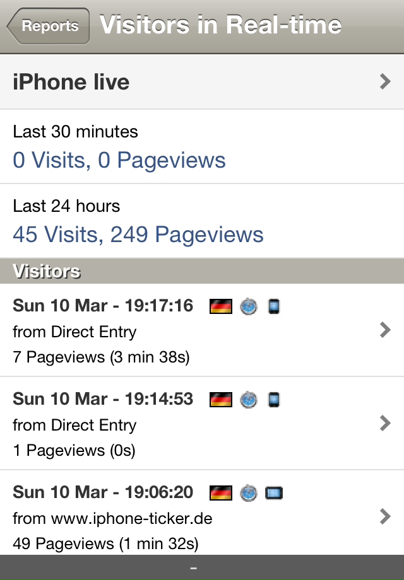The image size is (404, 580).
Task: Open details chevron for 19:14:53 visitor
Action: 385,423
